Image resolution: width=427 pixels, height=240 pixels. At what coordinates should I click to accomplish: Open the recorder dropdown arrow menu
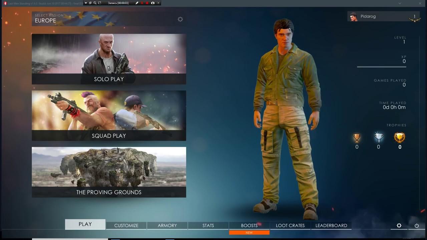click(x=86, y=3)
